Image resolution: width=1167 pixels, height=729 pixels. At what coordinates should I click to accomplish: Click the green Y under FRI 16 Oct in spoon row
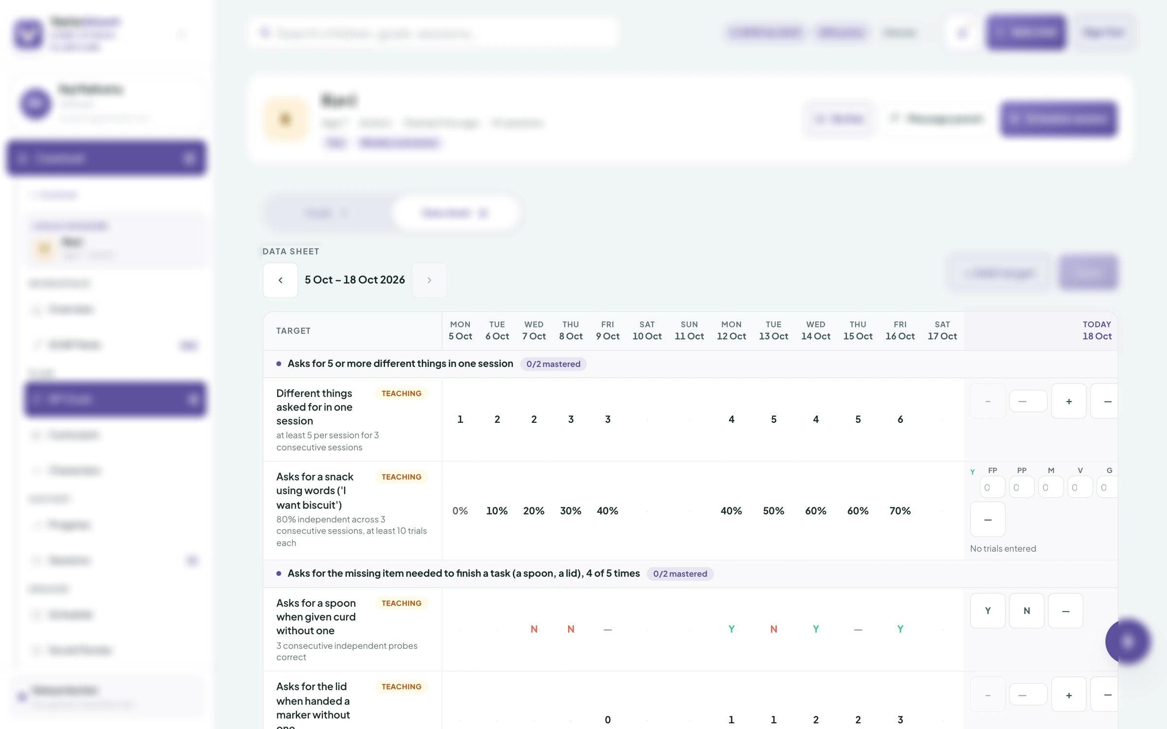coord(900,629)
